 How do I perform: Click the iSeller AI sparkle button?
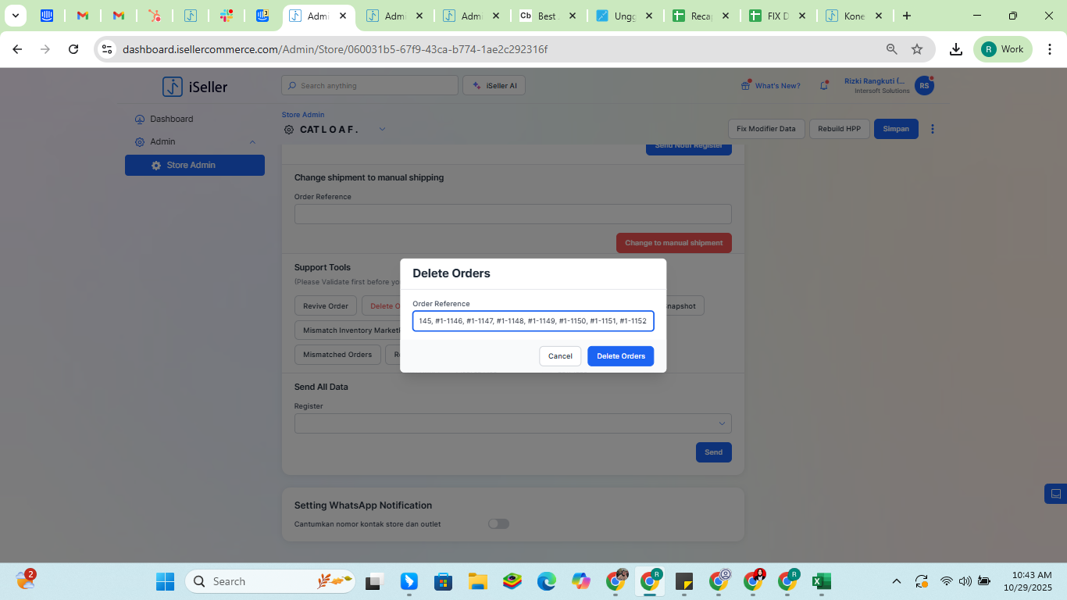[x=494, y=86]
